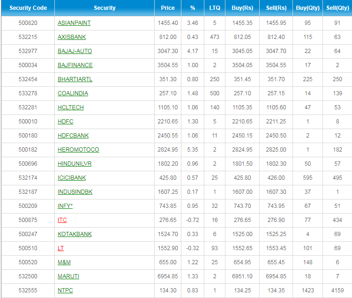This screenshot has height=298, width=352.
Task: Click ITC percent change -0.72
Action: coord(193,220)
